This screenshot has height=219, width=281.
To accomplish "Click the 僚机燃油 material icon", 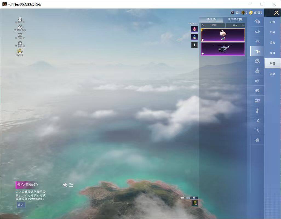I will [195, 203].
